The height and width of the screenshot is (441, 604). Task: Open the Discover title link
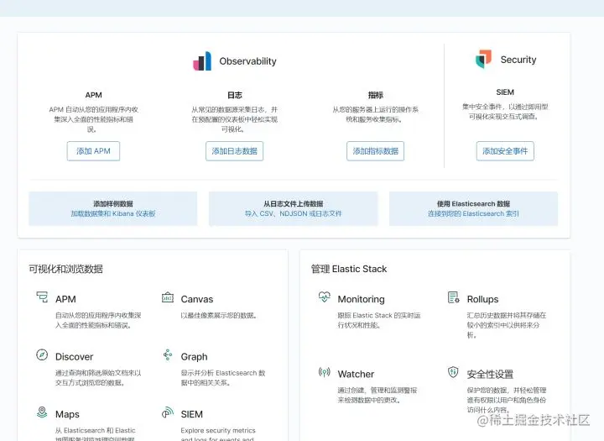tap(75, 356)
